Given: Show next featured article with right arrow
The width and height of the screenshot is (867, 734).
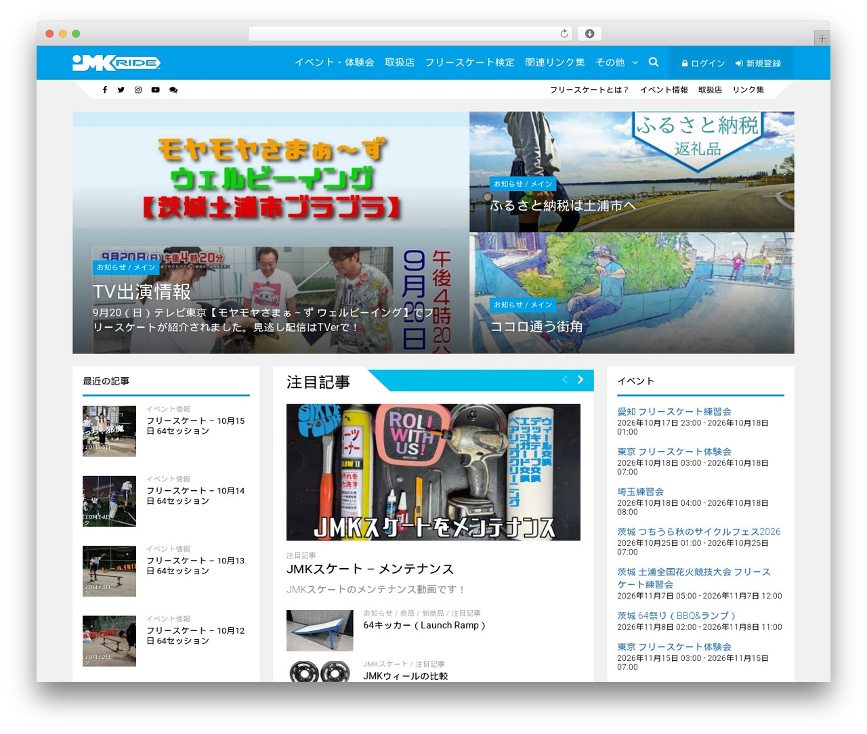Looking at the screenshot, I should pyautogui.click(x=580, y=380).
